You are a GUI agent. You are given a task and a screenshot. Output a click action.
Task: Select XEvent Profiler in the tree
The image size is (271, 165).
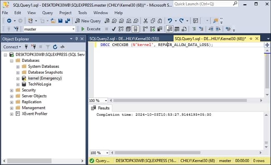tap(35, 114)
